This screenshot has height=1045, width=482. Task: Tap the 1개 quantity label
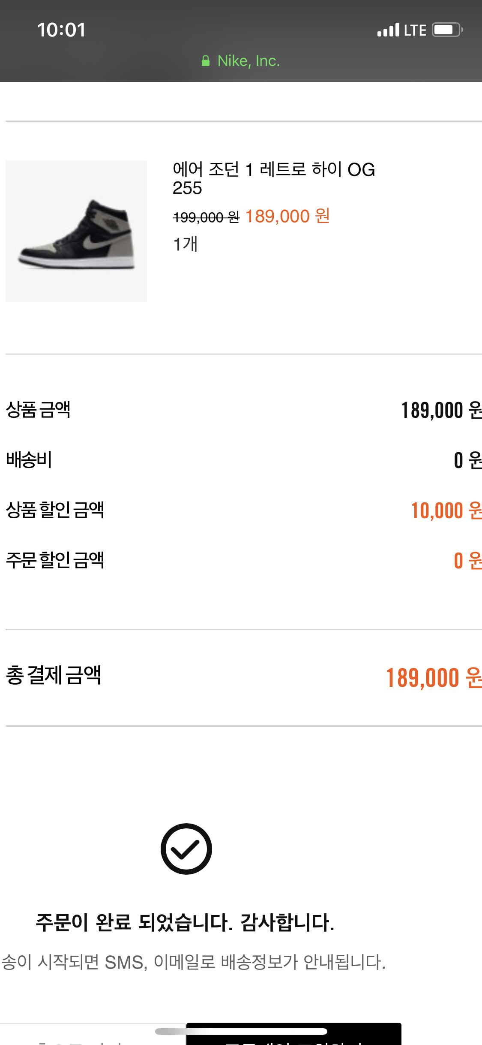pos(186,244)
